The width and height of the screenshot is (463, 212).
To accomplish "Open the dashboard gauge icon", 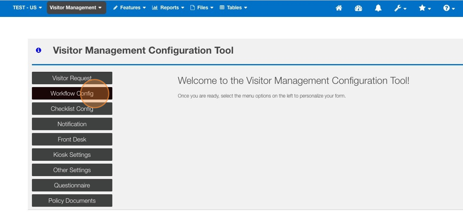I will point(358,8).
